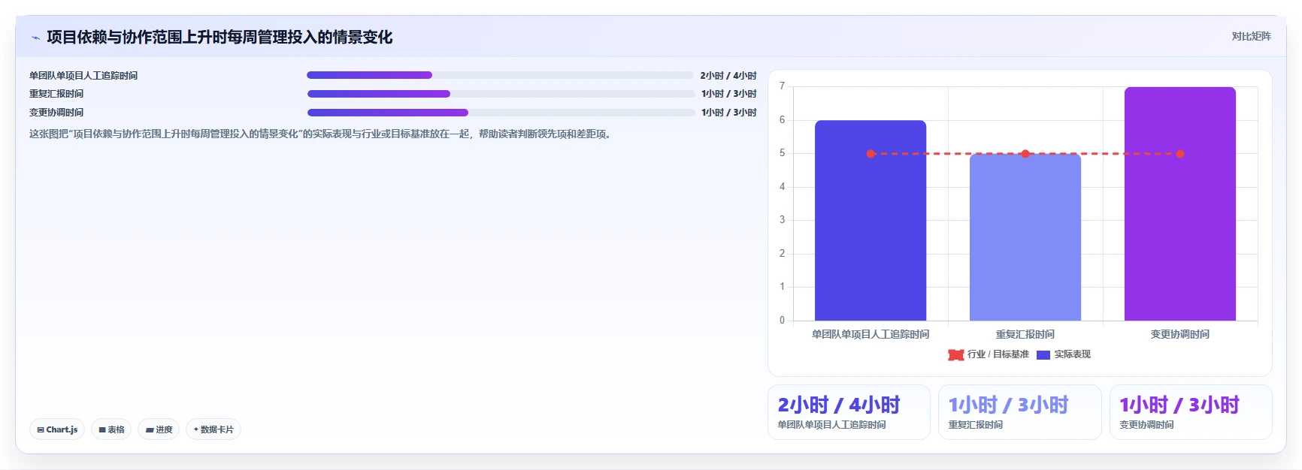
Task: Click the 变更协调时间 purple chart bar
Action: [x=1180, y=204]
